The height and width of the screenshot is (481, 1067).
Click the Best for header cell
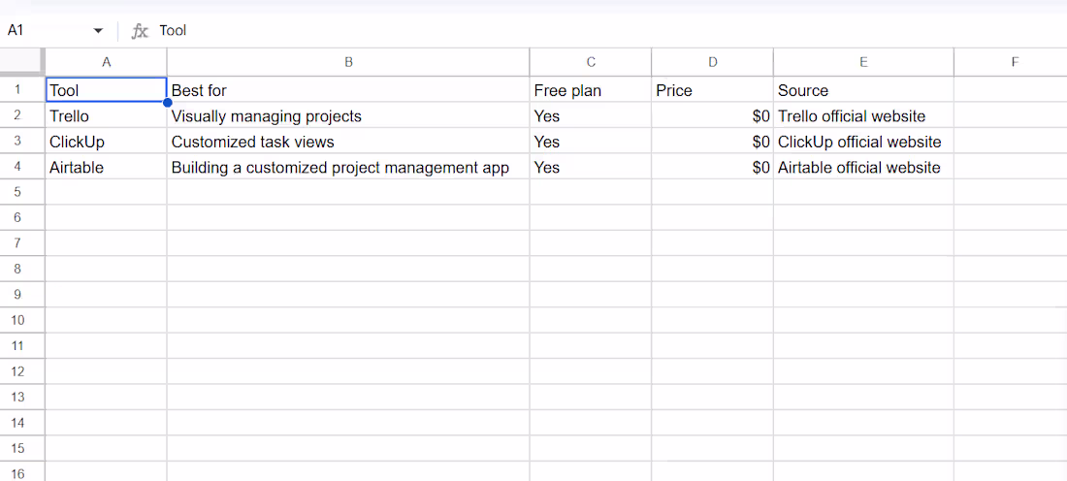[x=348, y=90]
